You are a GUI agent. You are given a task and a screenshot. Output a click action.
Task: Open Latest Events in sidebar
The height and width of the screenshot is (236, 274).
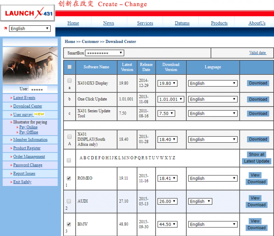point(24,98)
